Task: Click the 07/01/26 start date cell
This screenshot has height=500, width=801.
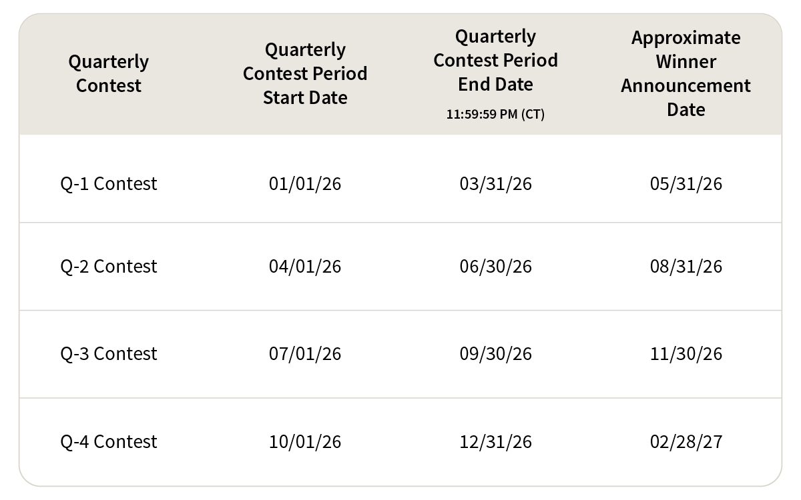Action: pyautogui.click(x=305, y=353)
